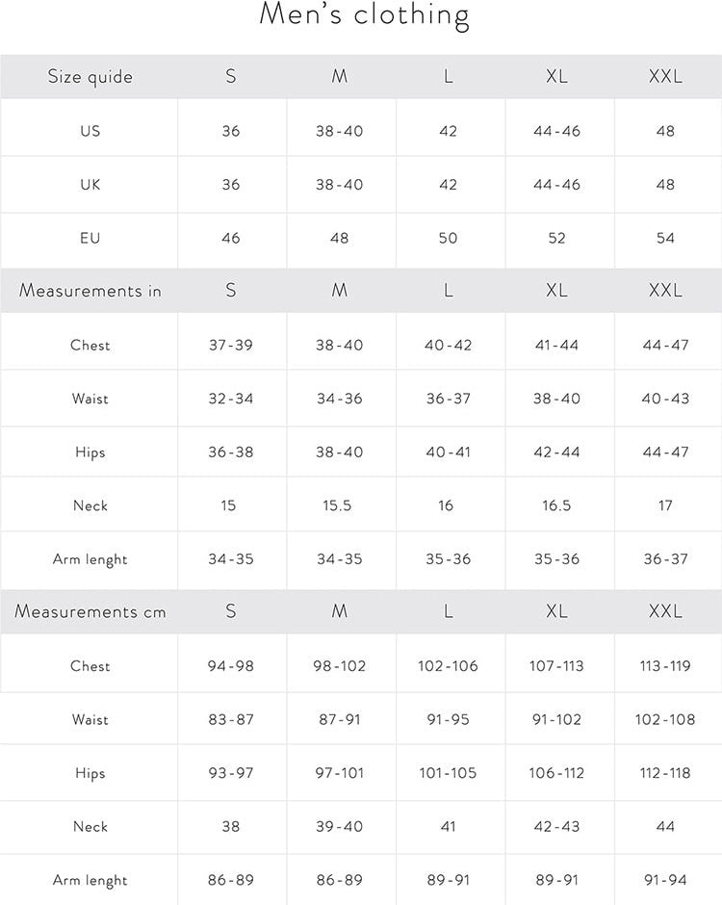Click the 101-105 hips measurement cell
The width and height of the screenshot is (722, 905).
pos(449,773)
